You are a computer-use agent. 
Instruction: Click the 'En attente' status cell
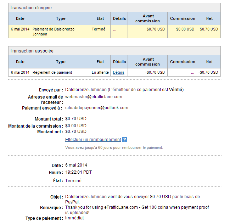(x=100, y=72)
